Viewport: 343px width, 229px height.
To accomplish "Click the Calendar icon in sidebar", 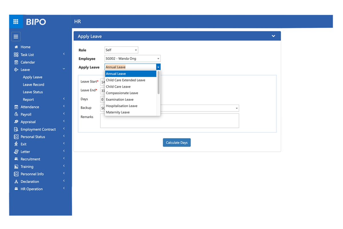I will click(x=16, y=62).
